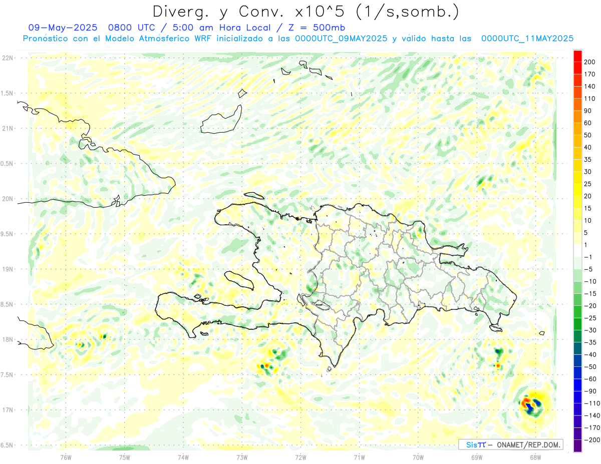
Task: Click the '-140' color scale value
Action: [x=592, y=415]
